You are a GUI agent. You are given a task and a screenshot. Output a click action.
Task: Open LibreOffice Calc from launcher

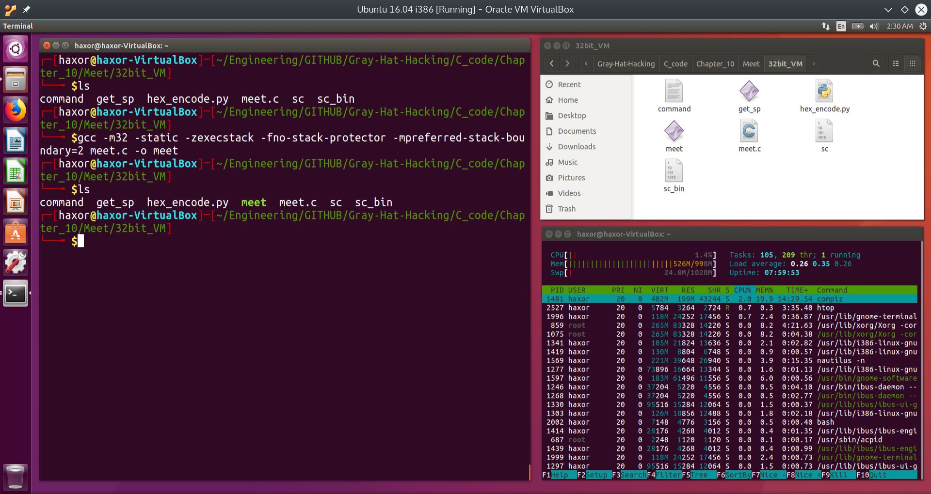point(16,171)
